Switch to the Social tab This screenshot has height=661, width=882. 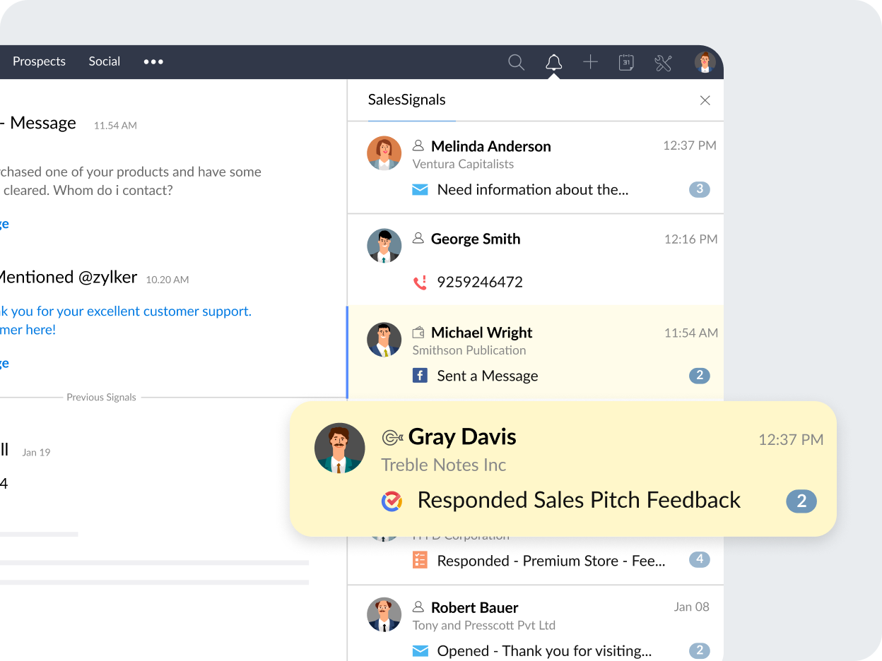[105, 61]
